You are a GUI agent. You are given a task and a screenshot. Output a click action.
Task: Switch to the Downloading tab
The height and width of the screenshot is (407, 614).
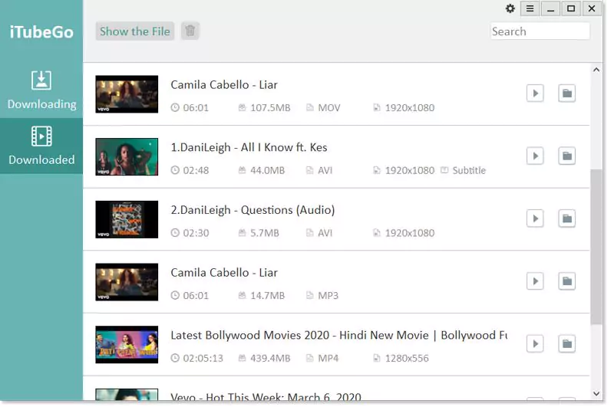point(41,90)
